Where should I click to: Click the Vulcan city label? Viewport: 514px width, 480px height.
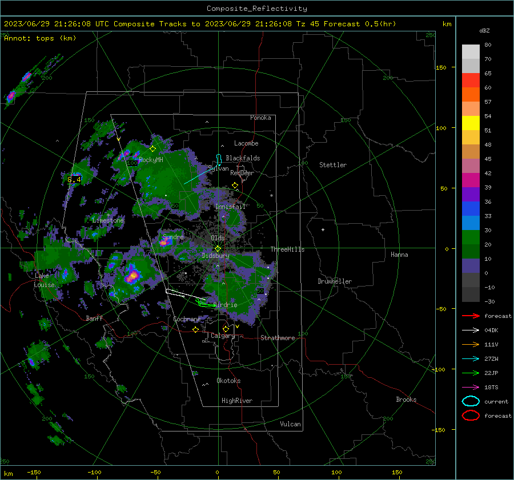point(291,424)
